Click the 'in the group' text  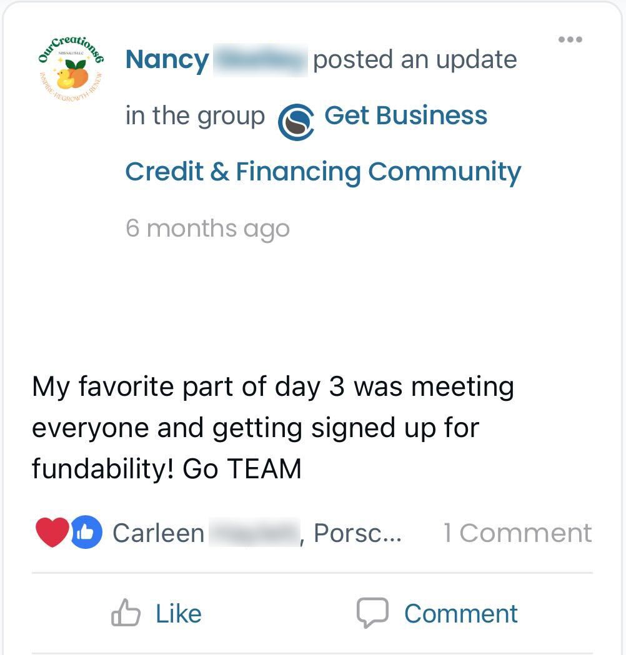(x=195, y=116)
